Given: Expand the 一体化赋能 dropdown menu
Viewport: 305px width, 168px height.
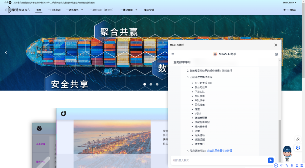Looking at the screenshot, I should coord(127,10).
